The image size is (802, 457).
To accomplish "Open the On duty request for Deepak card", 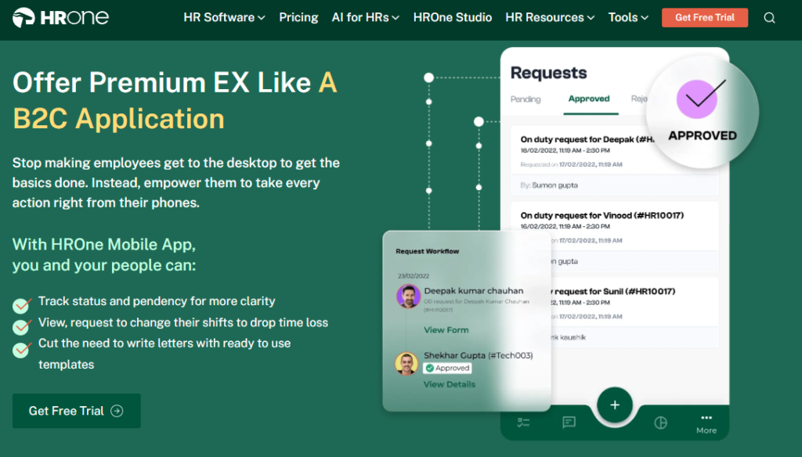I will 614,160.
